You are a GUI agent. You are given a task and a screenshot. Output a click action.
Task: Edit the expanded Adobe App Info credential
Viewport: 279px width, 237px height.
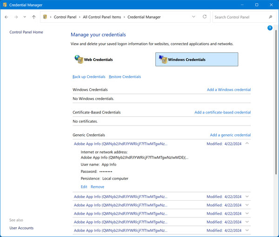pyautogui.click(x=84, y=187)
